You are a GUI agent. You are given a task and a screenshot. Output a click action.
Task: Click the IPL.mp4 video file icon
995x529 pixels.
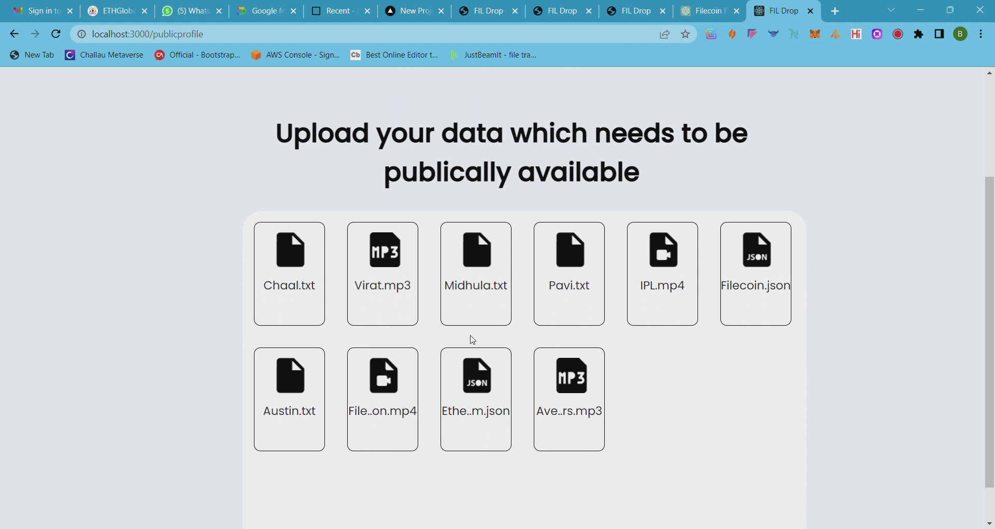(x=663, y=249)
